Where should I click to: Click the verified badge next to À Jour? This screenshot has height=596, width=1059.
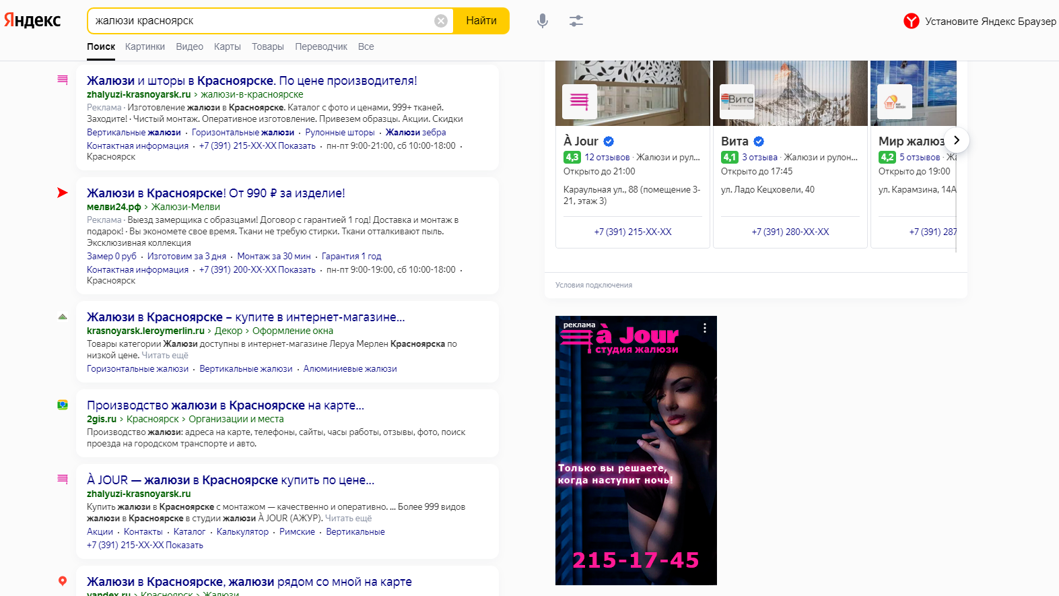click(609, 141)
